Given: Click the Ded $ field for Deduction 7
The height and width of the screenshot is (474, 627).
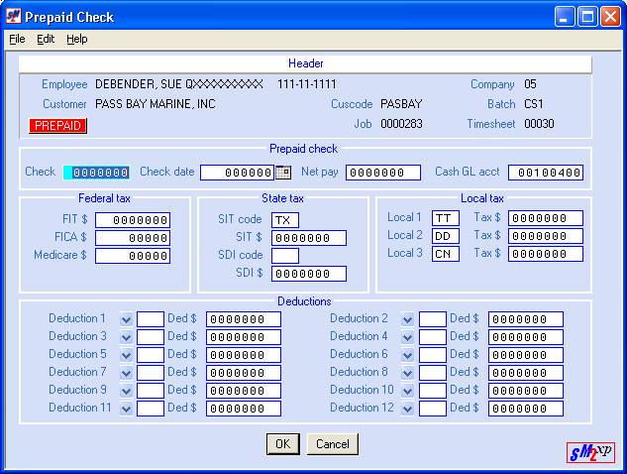Looking at the screenshot, I should (x=244, y=373).
